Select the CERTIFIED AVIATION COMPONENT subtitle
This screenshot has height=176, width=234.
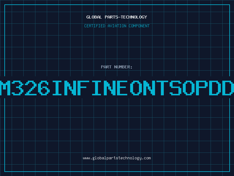[x=117, y=26]
